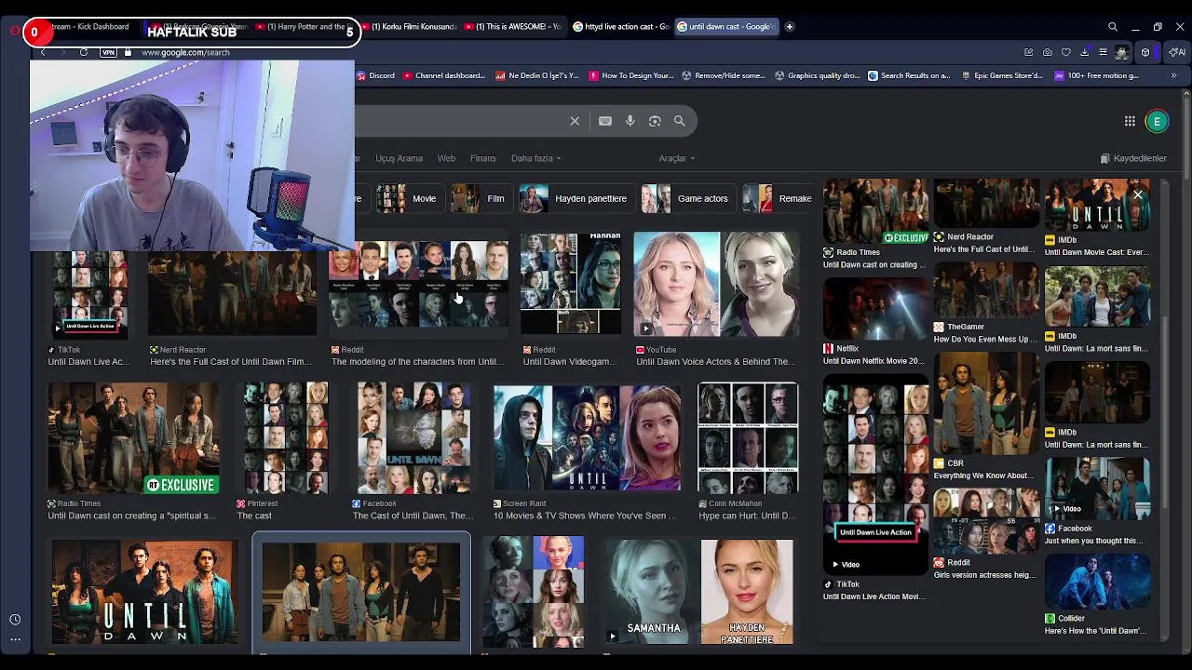Open 'Channel dashboard' bookmark
The width and height of the screenshot is (1192, 670).
pos(444,75)
